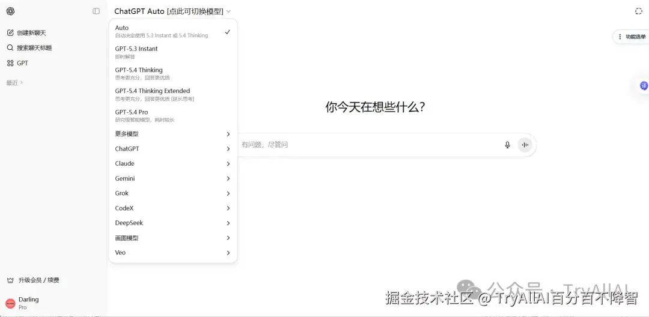This screenshot has height=317, width=649.
Task: Choose the GPT-5.4 Thinking model
Action: [x=172, y=74]
